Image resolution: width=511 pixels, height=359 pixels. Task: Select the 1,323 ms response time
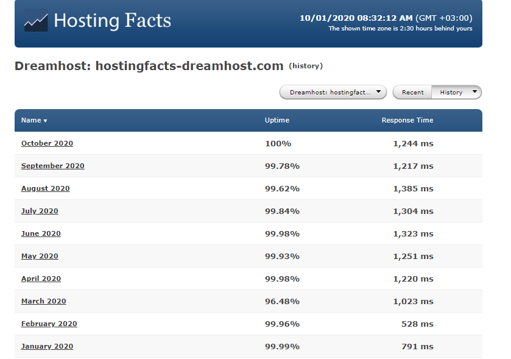[413, 233]
